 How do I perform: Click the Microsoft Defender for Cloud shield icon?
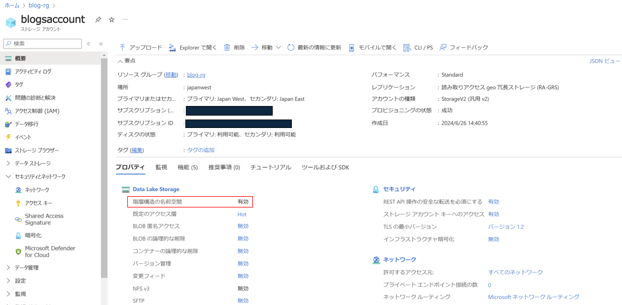click(x=18, y=252)
